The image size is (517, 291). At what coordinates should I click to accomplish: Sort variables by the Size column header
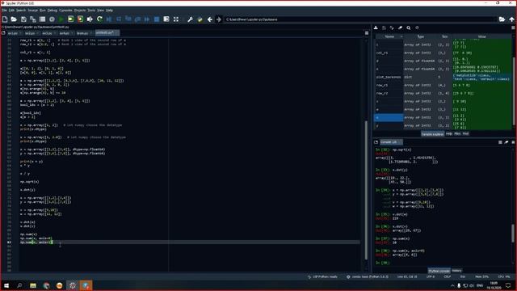coord(444,36)
